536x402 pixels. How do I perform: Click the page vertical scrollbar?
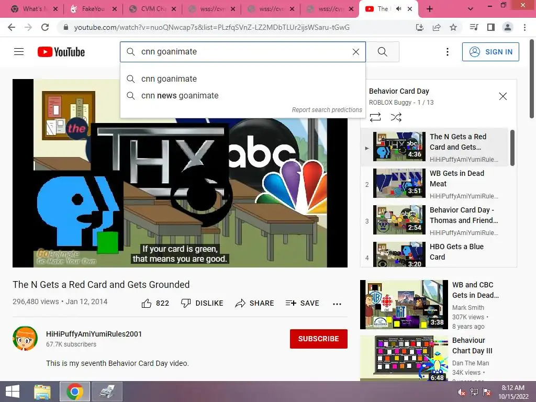[532, 80]
